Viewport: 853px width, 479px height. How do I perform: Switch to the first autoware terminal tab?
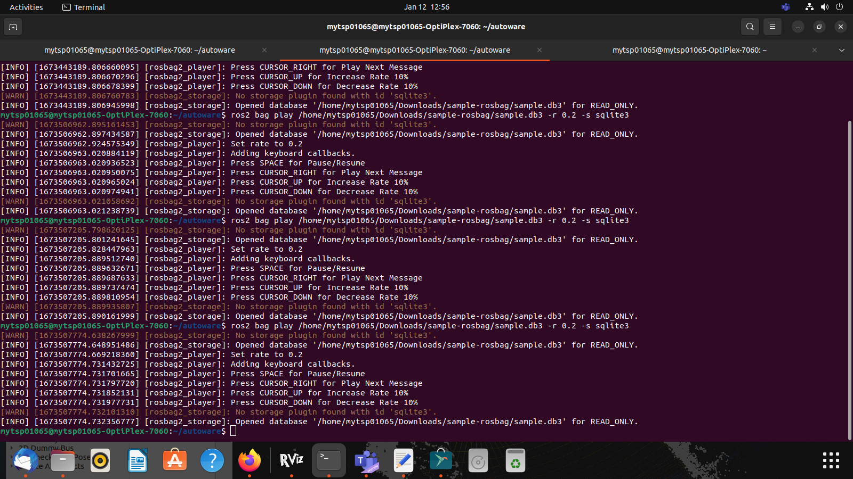pyautogui.click(x=140, y=49)
